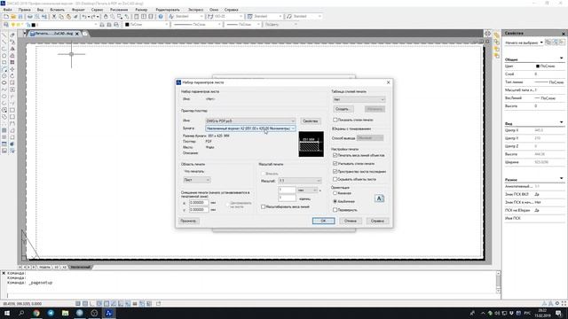Click portrait/landscape orientation preview icon
568x319 pixels.
[x=379, y=198]
